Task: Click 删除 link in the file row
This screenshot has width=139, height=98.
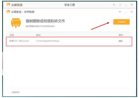Action: 121,41
